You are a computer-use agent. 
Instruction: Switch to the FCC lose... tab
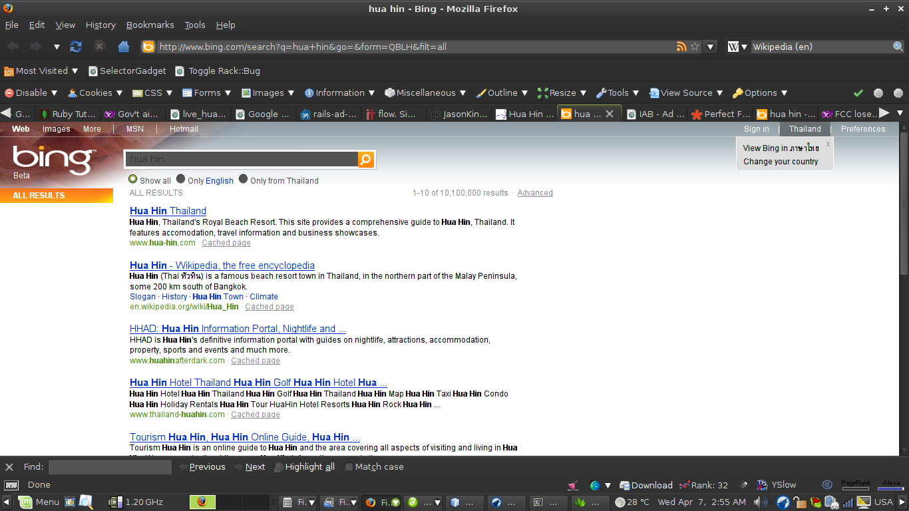[850, 114]
